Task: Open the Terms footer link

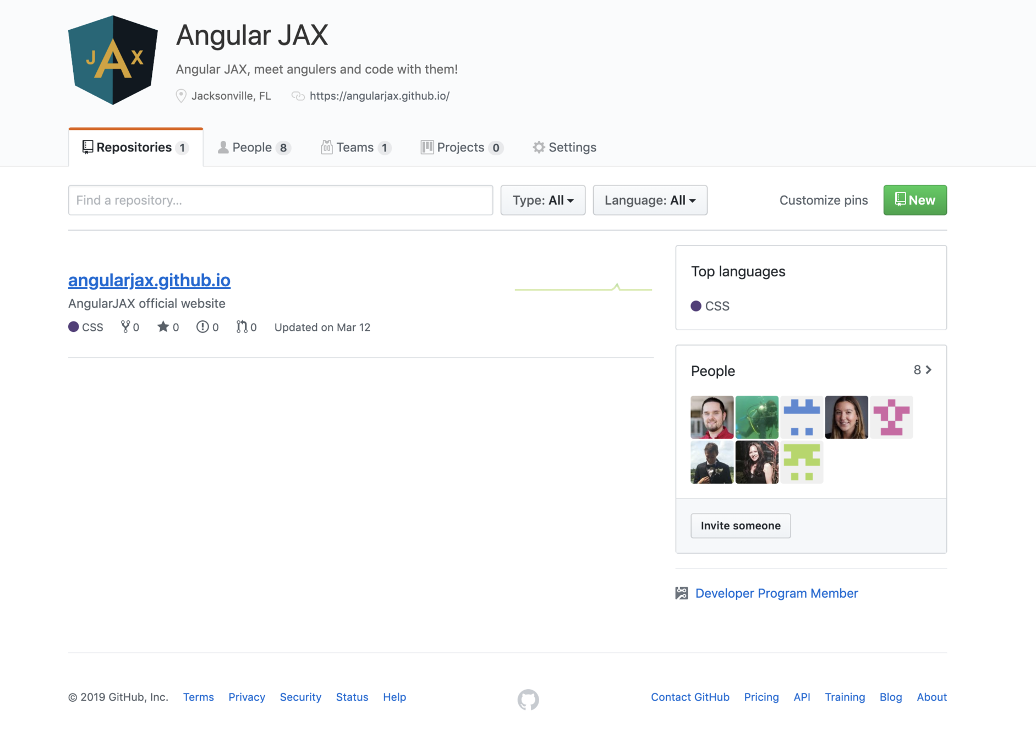Action: 199,697
